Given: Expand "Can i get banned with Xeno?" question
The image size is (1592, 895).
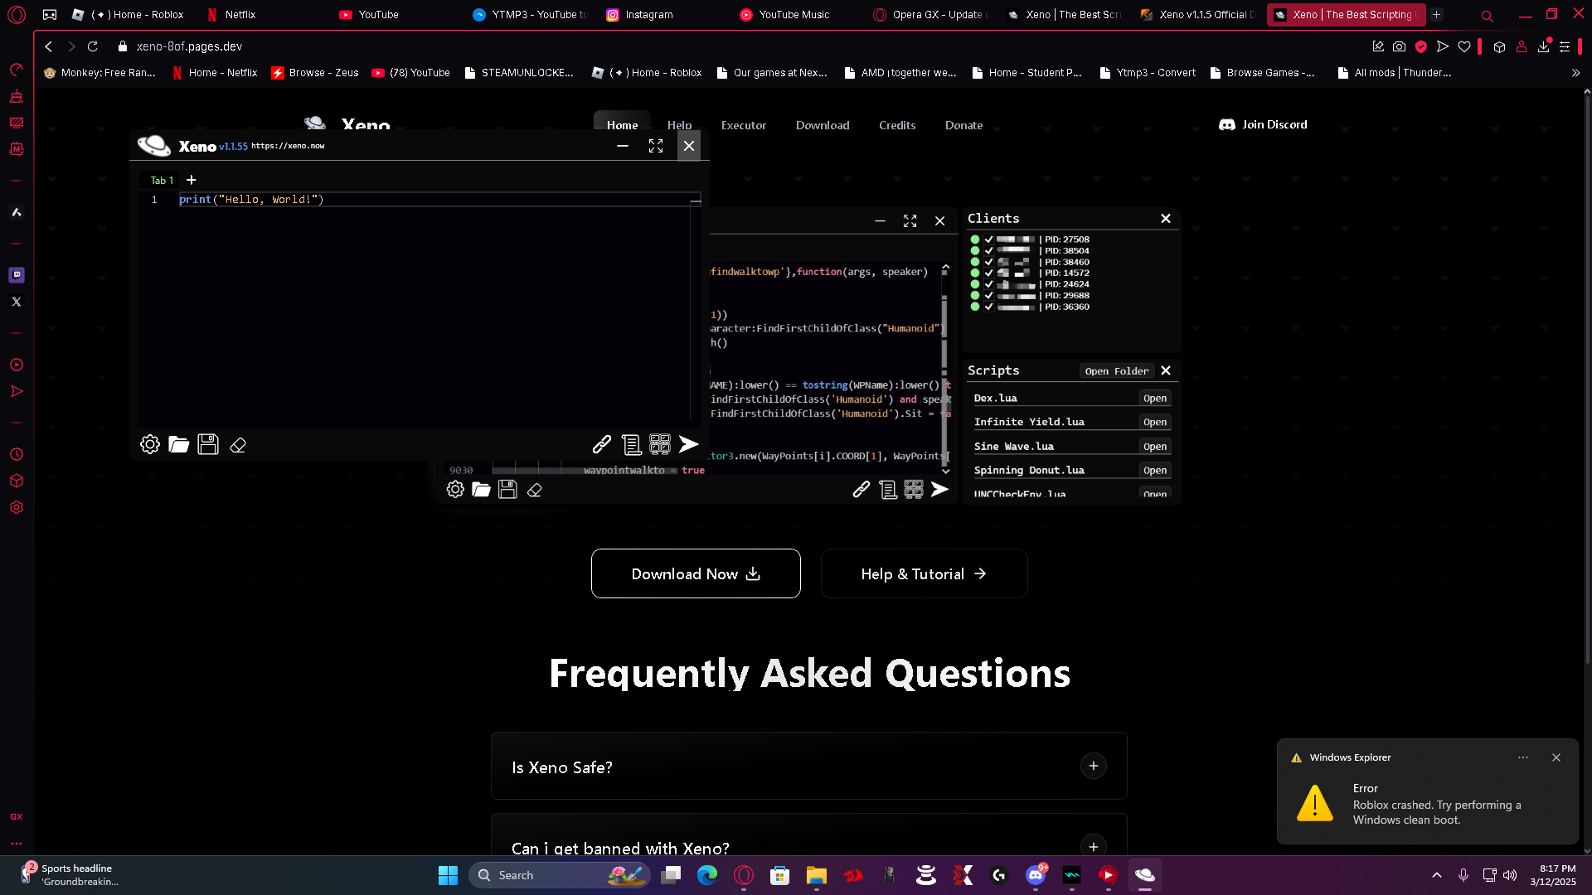Looking at the screenshot, I should tap(1094, 847).
